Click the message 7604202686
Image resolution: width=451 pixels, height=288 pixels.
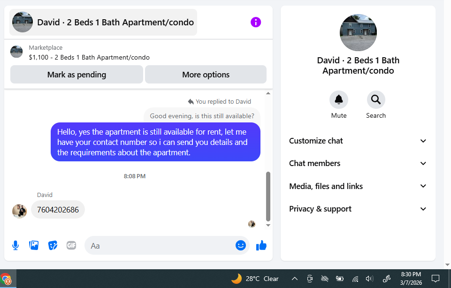pyautogui.click(x=58, y=210)
